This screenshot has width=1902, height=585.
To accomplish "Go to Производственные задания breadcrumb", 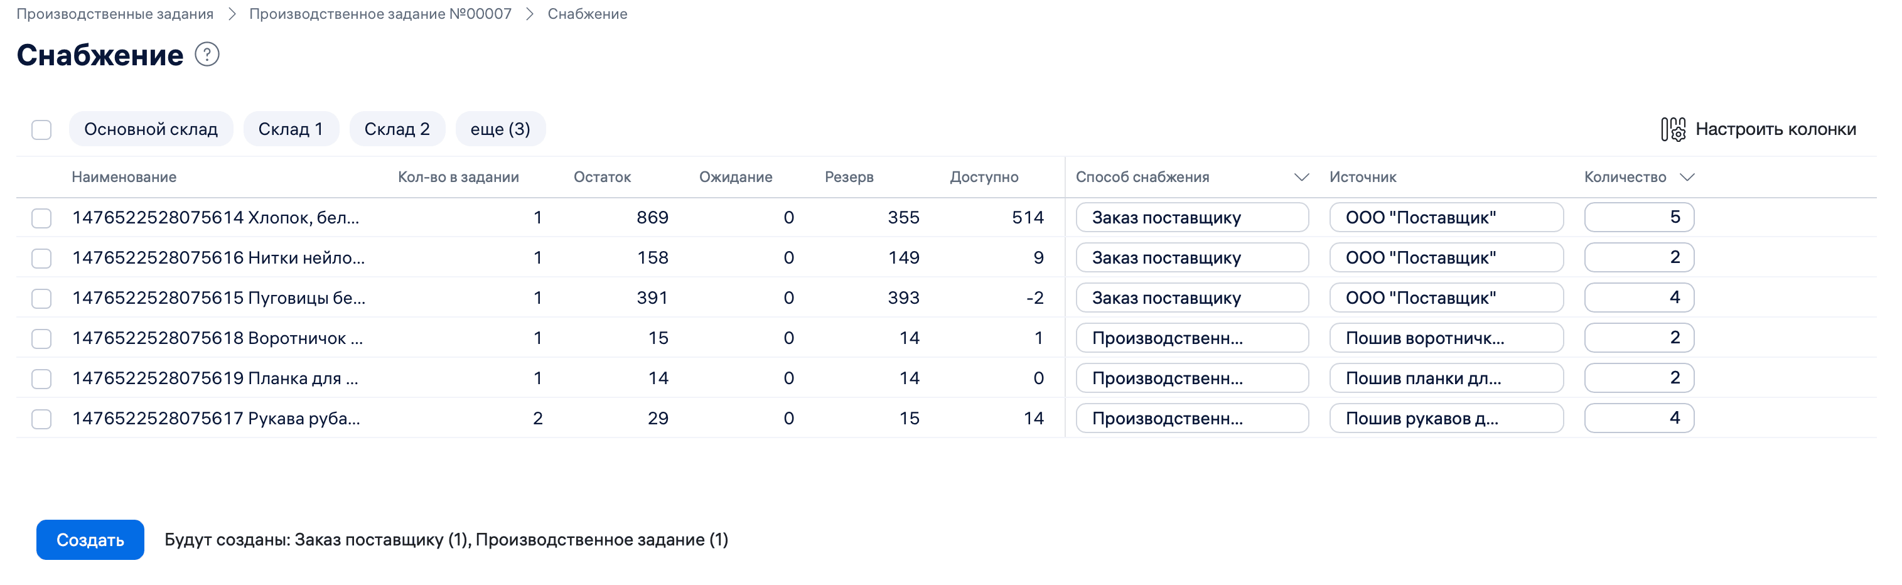I will click(114, 14).
